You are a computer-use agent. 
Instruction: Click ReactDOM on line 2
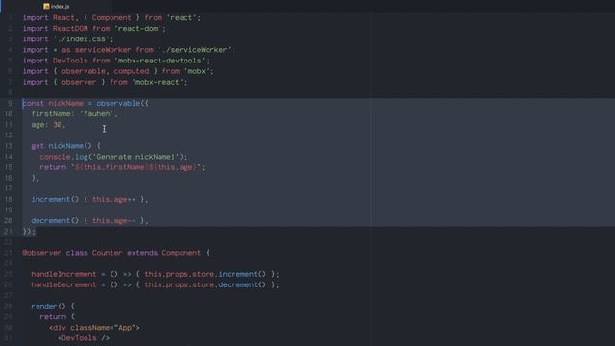pyautogui.click(x=70, y=29)
